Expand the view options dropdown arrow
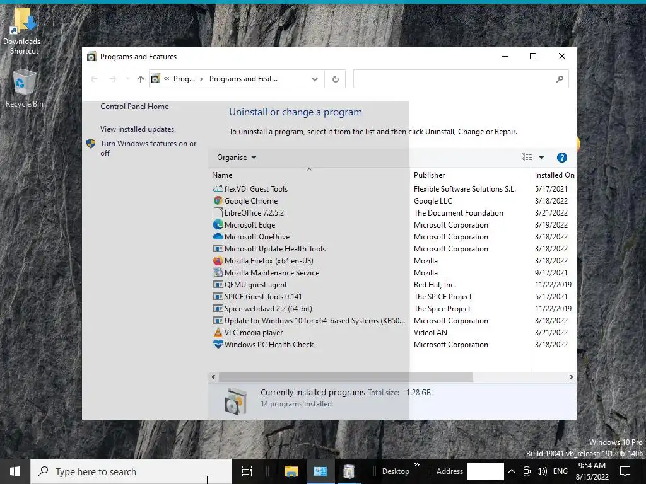Image resolution: width=646 pixels, height=484 pixels. (541, 158)
